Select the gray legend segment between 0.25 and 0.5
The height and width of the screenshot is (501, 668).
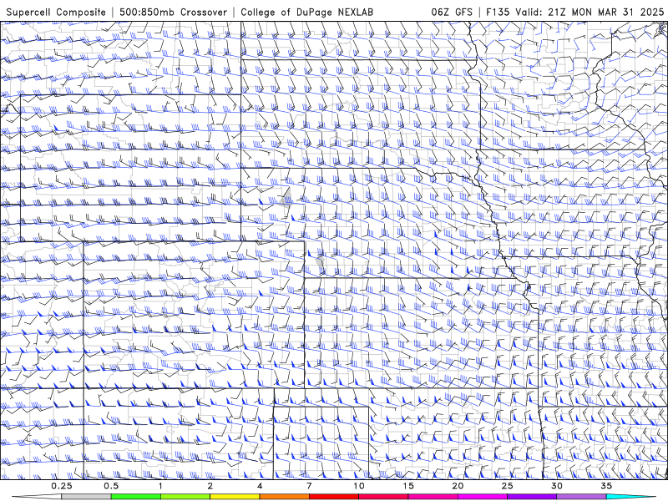86,497
